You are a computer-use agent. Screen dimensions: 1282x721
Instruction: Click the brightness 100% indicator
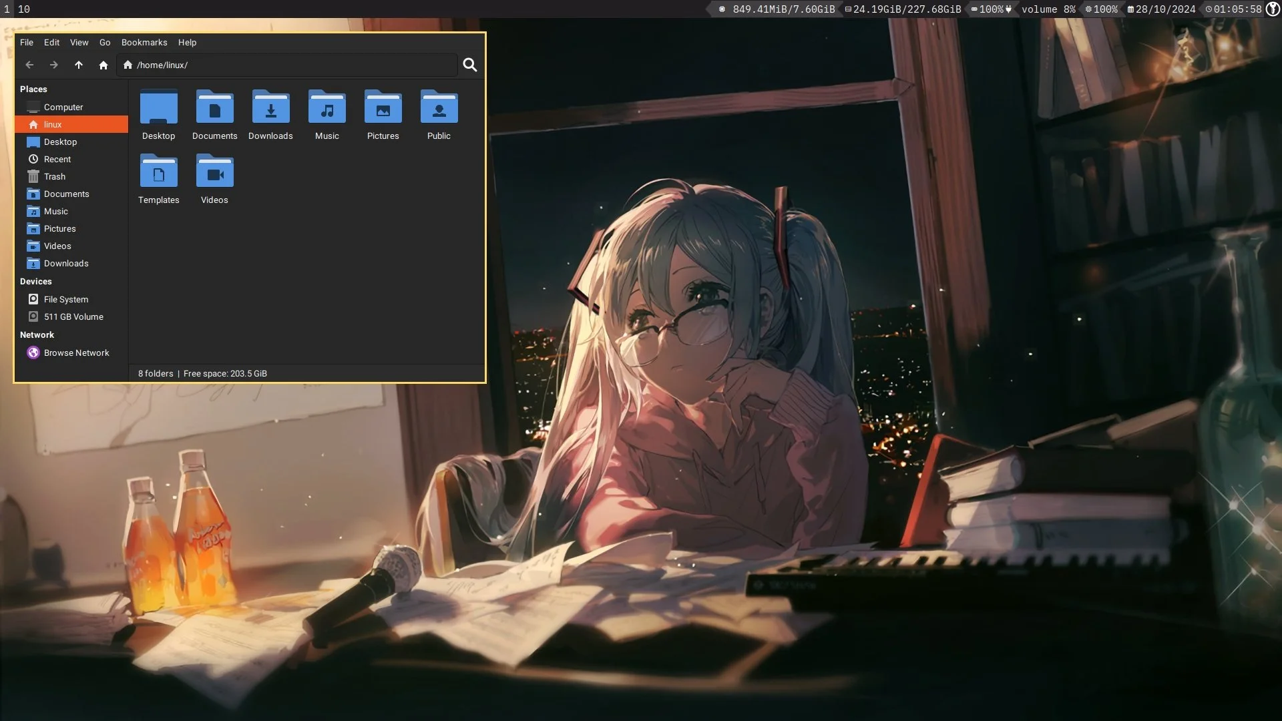coord(1101,9)
